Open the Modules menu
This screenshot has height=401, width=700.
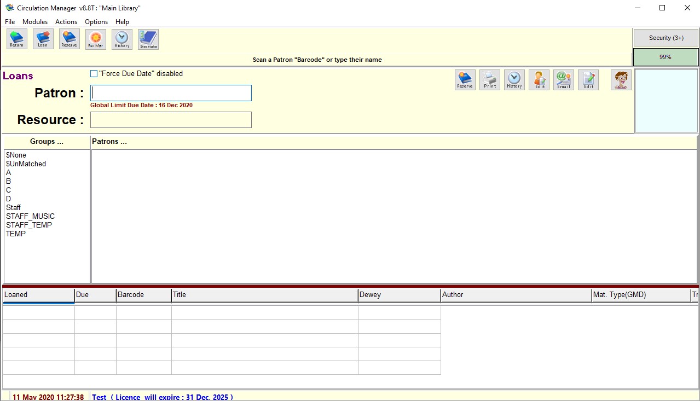click(x=35, y=21)
